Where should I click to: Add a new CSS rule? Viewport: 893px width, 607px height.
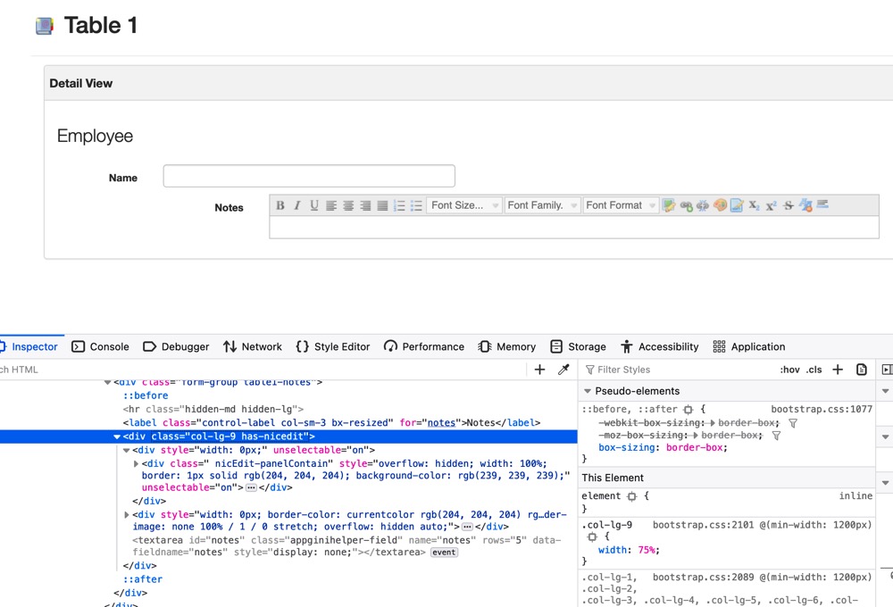pos(838,370)
